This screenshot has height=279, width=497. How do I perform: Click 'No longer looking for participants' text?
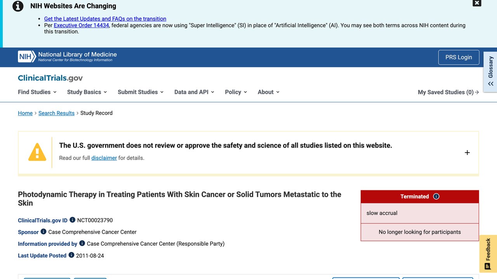(x=420, y=232)
